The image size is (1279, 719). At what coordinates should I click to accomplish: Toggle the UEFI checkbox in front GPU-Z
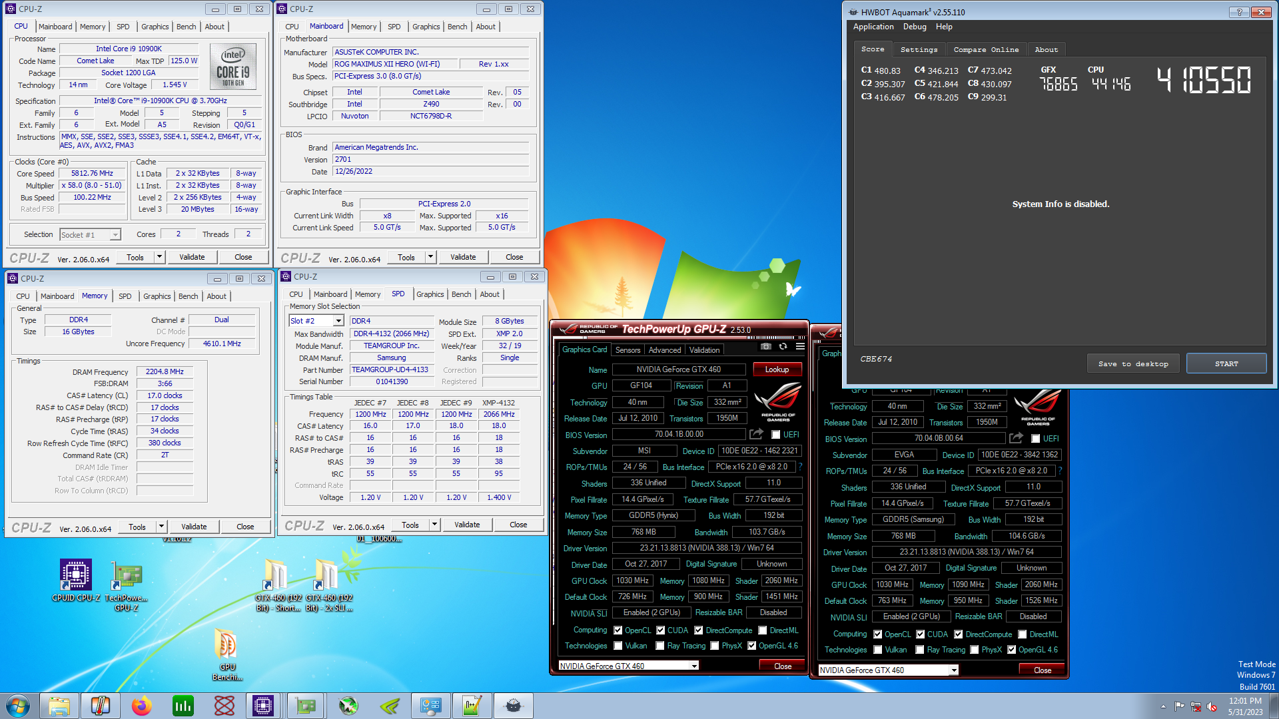tap(775, 435)
